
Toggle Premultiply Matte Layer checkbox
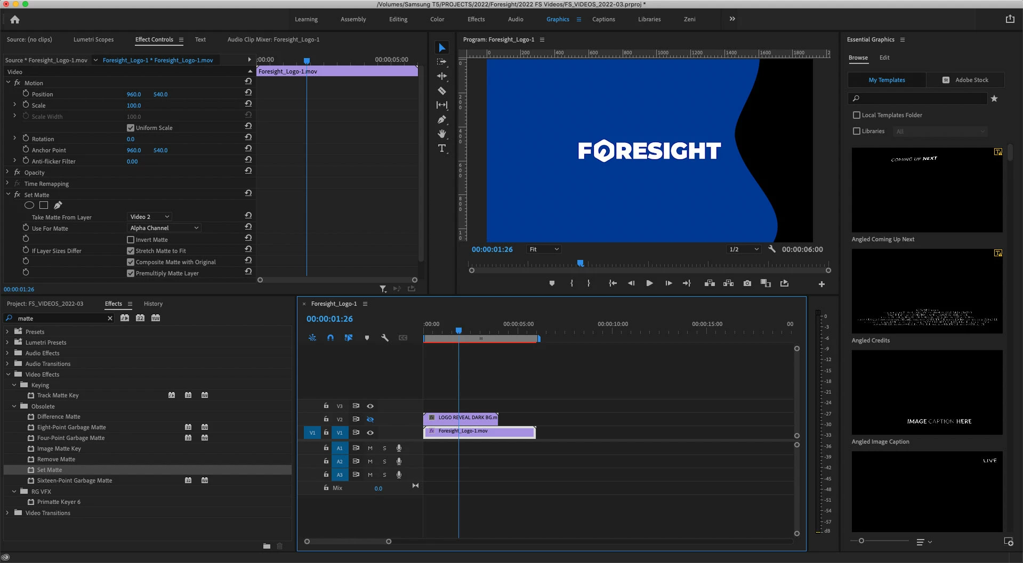coord(131,273)
